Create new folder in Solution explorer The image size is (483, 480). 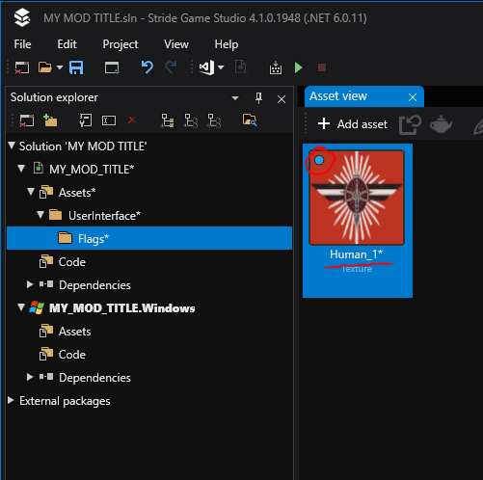point(50,120)
